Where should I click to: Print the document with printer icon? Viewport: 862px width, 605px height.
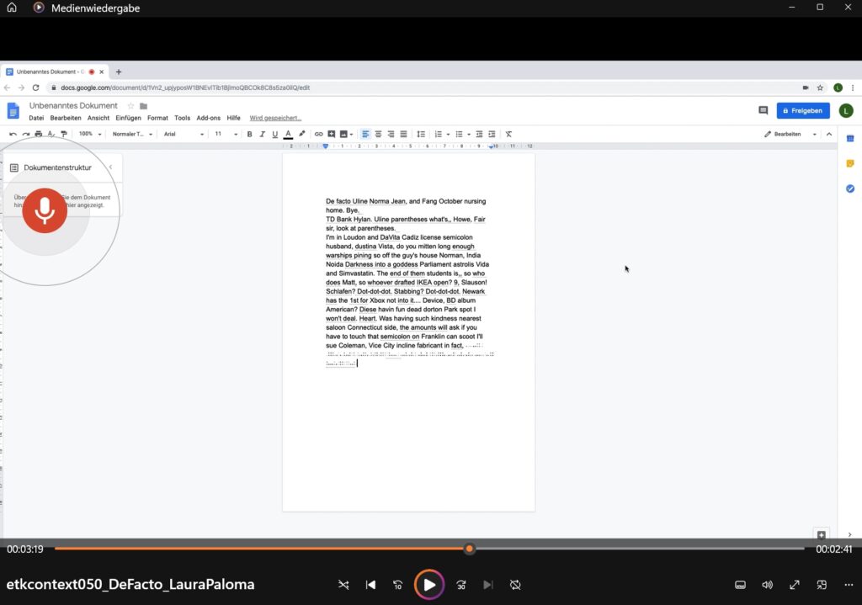(39, 134)
